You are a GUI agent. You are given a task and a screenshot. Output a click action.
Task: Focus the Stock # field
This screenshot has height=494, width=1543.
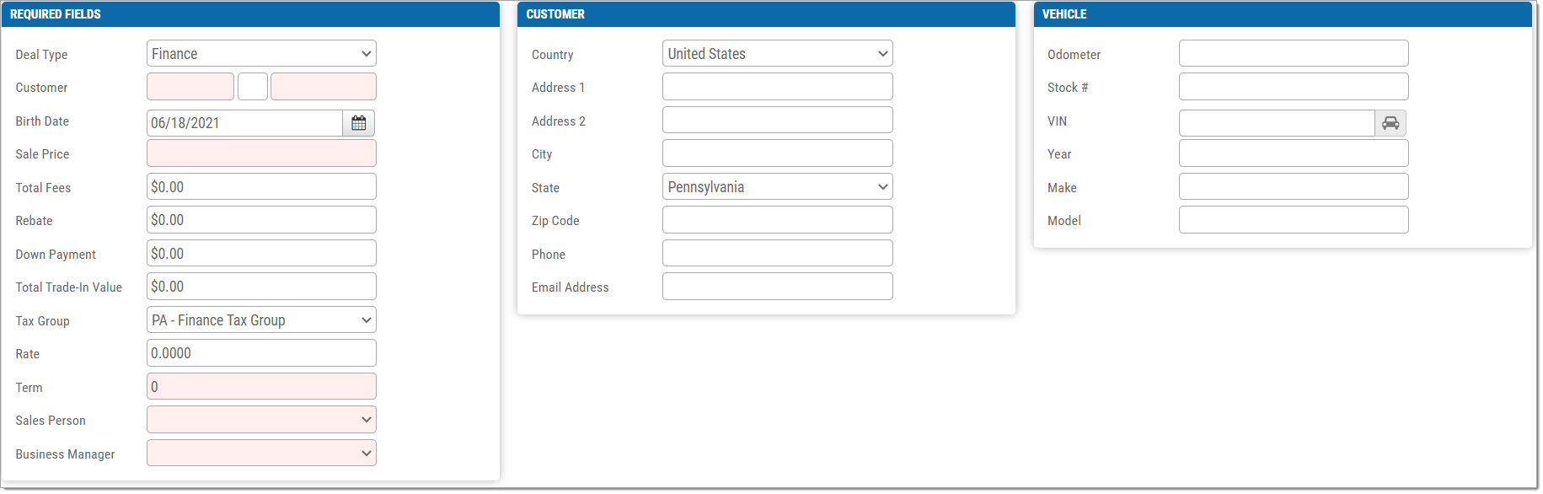pos(1294,87)
